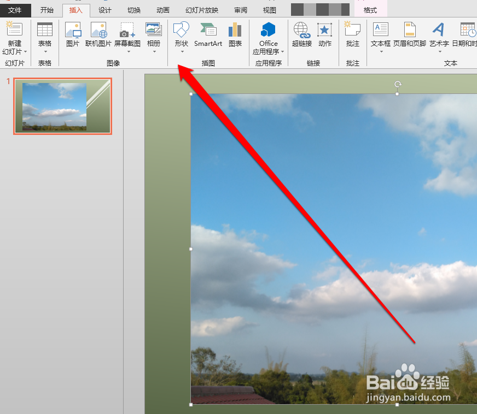477x414 pixels.
Task: Click the Screenshot (屏幕截图) icon
Action: pyautogui.click(x=127, y=30)
